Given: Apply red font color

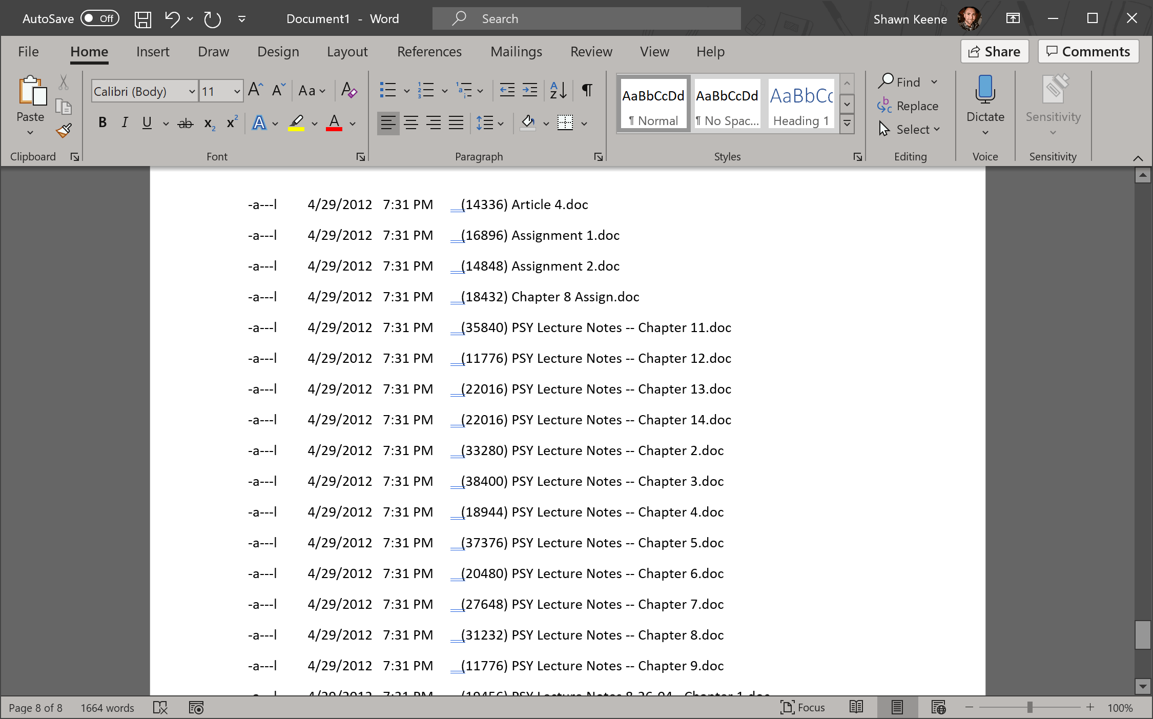Looking at the screenshot, I should 334,123.
